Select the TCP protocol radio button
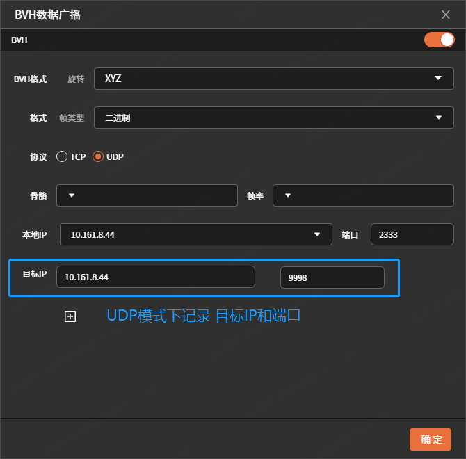This screenshot has width=466, height=459. 62,156
